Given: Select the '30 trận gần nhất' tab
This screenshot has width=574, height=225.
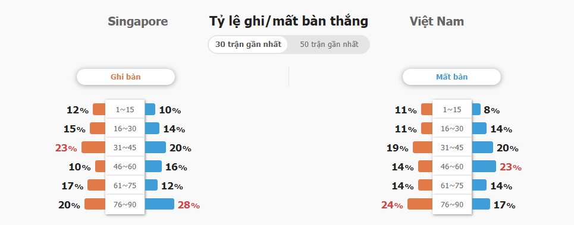Looking at the screenshot, I should pos(248,45).
